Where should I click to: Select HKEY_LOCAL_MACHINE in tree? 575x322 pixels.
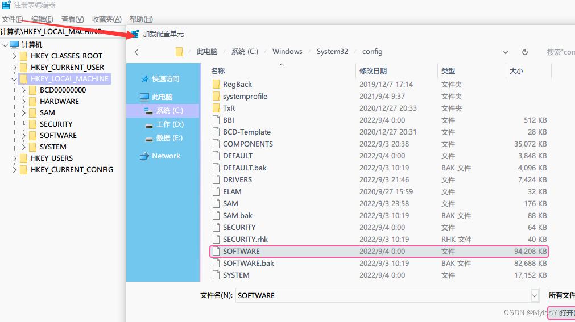pos(69,79)
